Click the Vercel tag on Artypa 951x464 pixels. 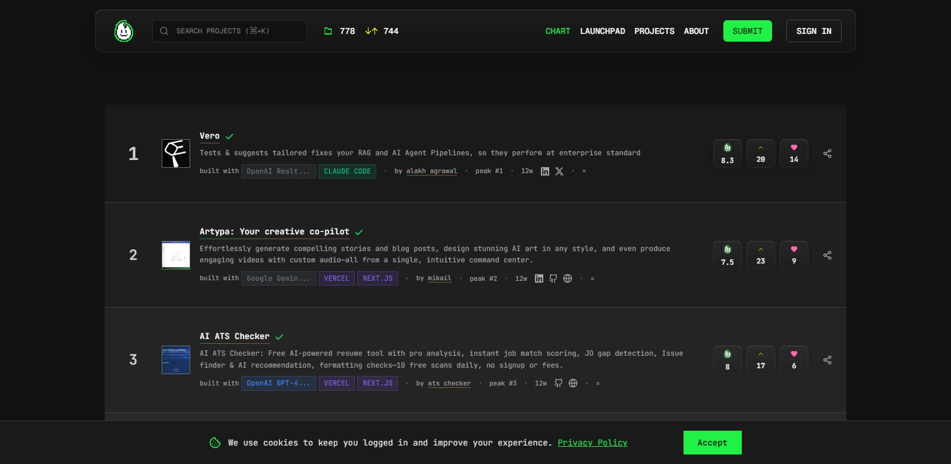[336, 278]
